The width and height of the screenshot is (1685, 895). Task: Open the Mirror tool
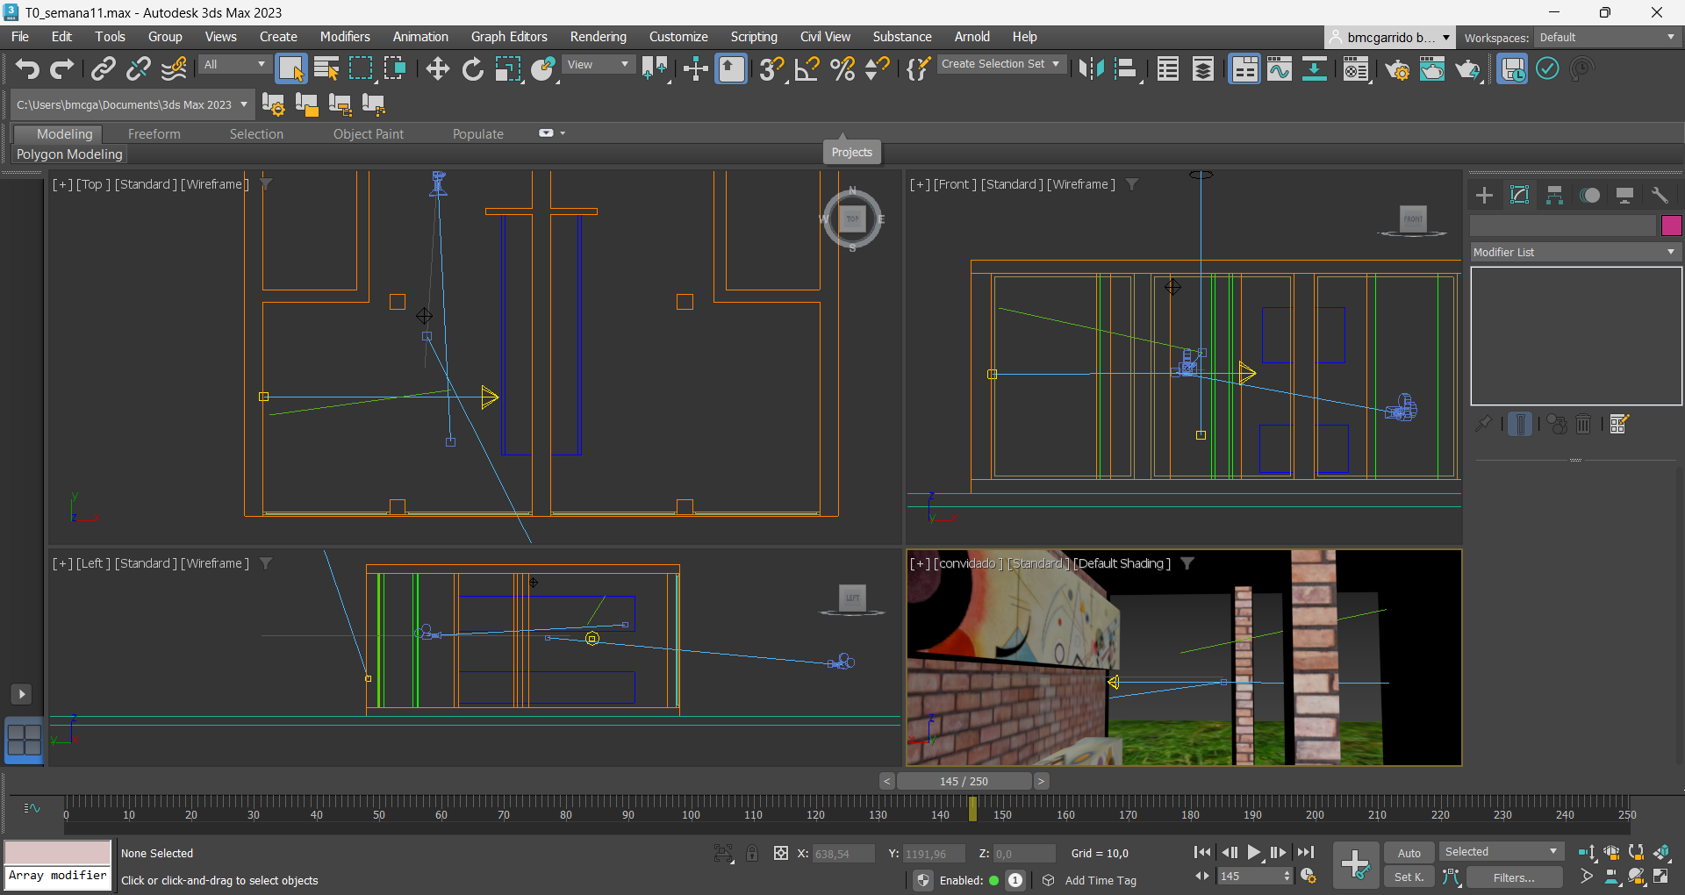click(1091, 68)
